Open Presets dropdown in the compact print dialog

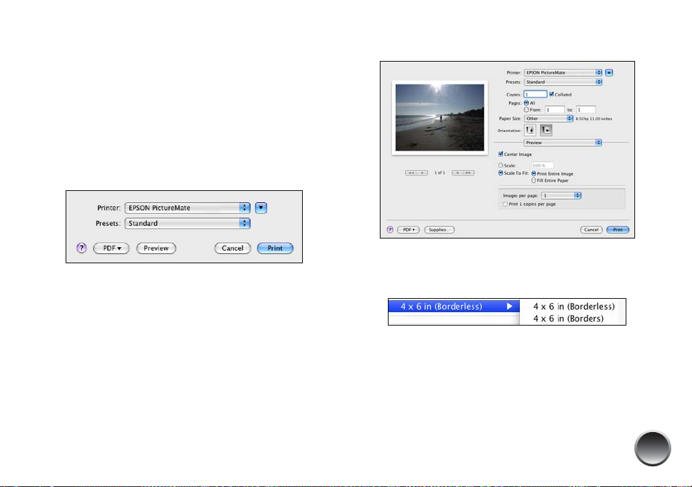188,223
